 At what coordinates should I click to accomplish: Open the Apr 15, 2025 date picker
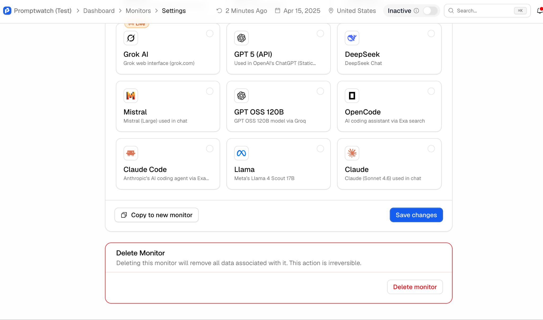298,11
